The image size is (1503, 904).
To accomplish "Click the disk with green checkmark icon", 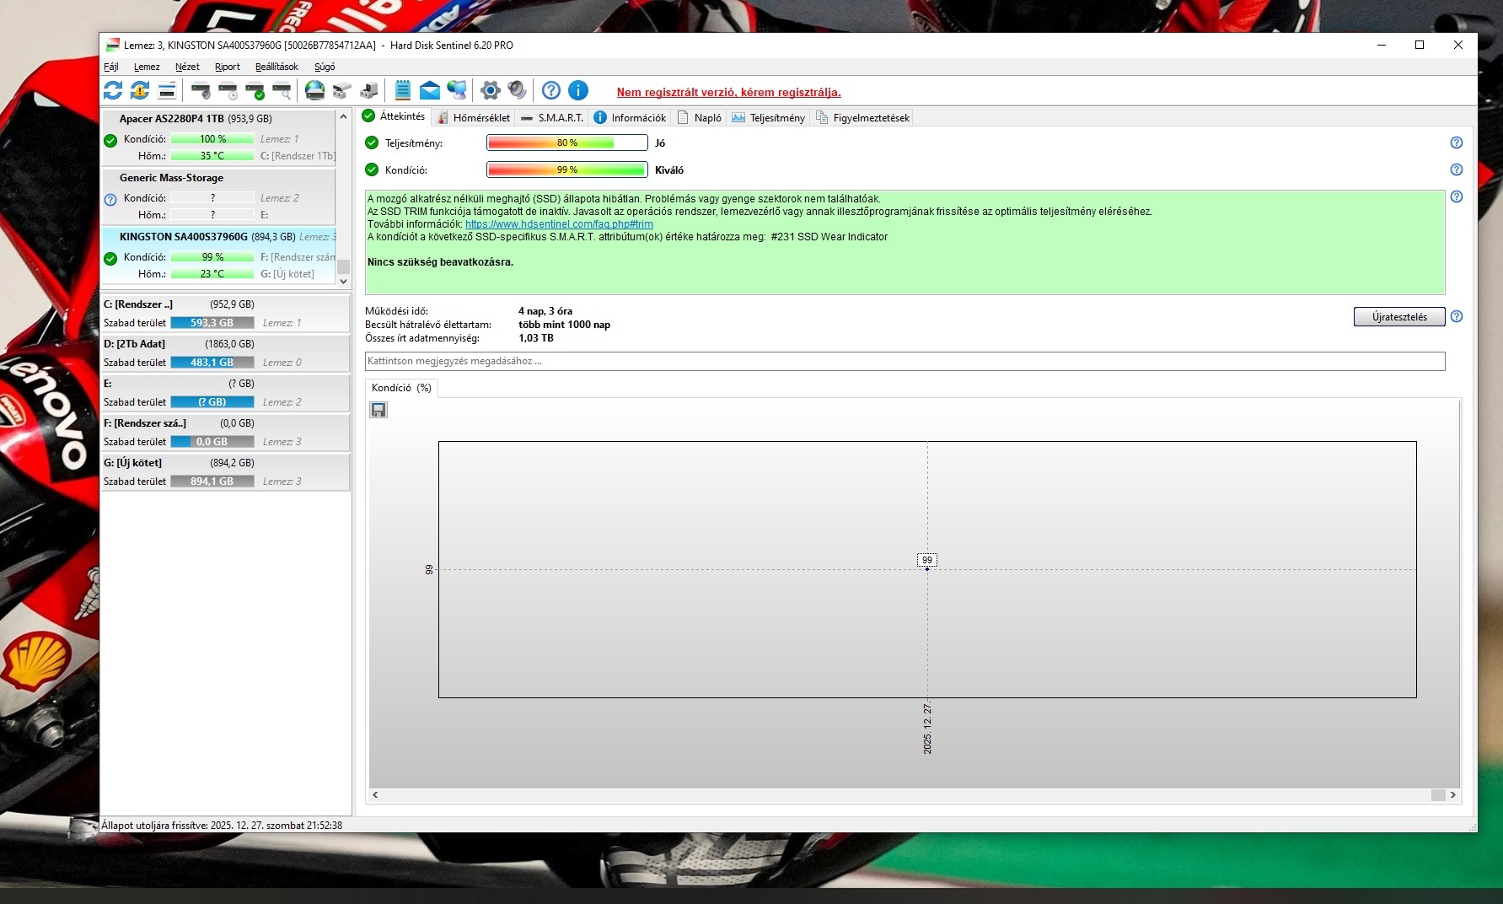I will 255,90.
